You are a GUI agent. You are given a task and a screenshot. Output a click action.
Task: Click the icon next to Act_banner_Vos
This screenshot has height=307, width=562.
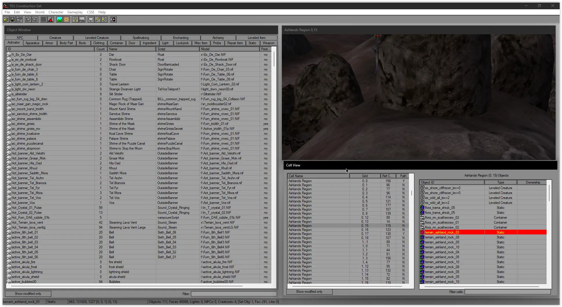pos(9,202)
